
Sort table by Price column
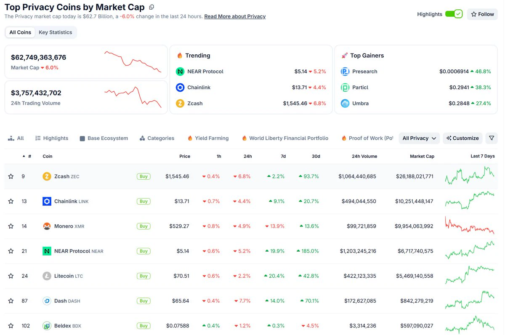click(x=185, y=156)
